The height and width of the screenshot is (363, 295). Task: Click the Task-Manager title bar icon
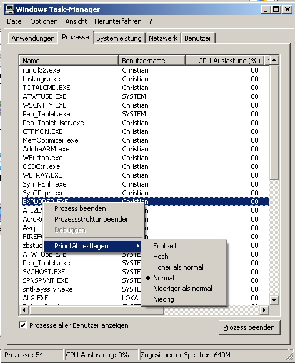point(10,9)
